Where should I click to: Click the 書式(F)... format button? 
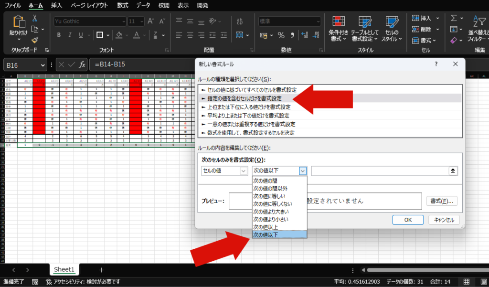click(442, 201)
